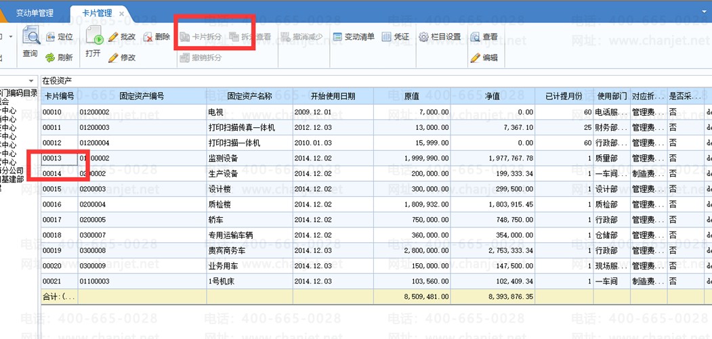
Task: Click the 净值 column header
Action: tap(493, 96)
